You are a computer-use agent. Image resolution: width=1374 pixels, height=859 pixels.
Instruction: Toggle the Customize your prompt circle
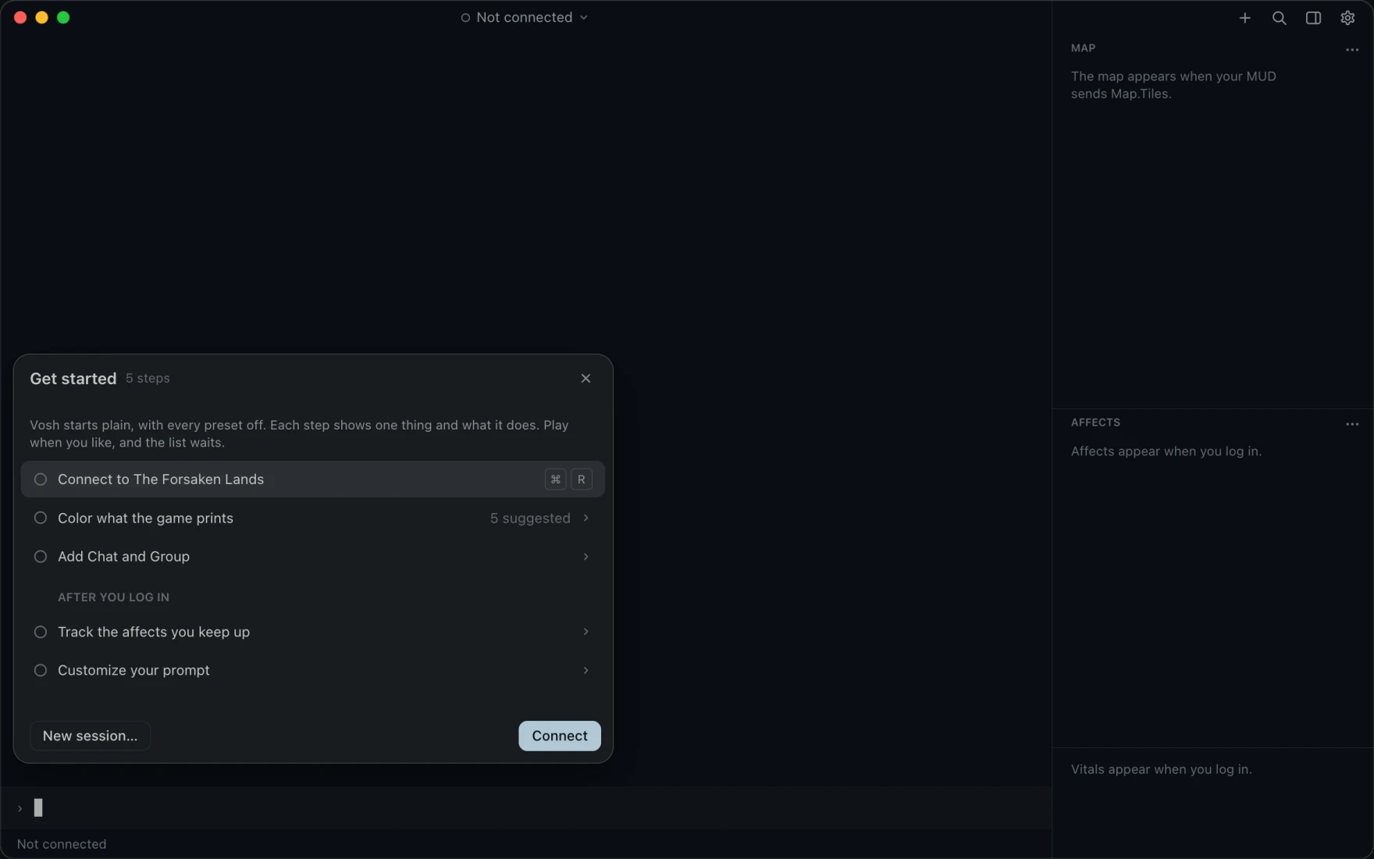(x=41, y=670)
